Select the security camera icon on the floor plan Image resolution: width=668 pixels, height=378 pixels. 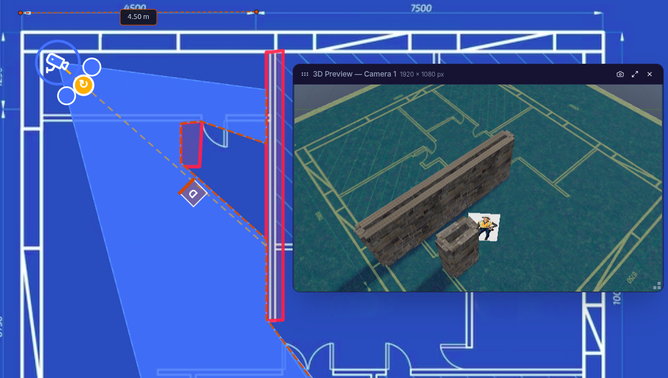(57, 63)
